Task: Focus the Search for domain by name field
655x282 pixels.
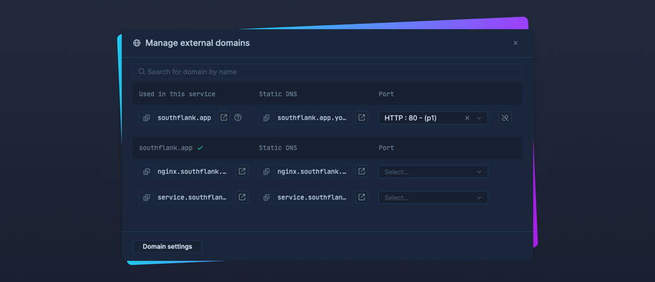Action: (x=327, y=72)
